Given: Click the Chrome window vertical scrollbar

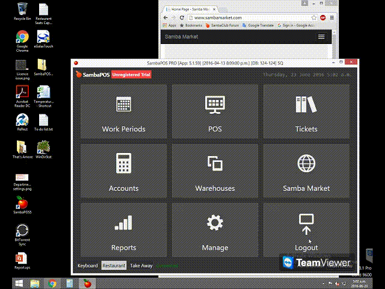Looking at the screenshot, I should 334,44.
